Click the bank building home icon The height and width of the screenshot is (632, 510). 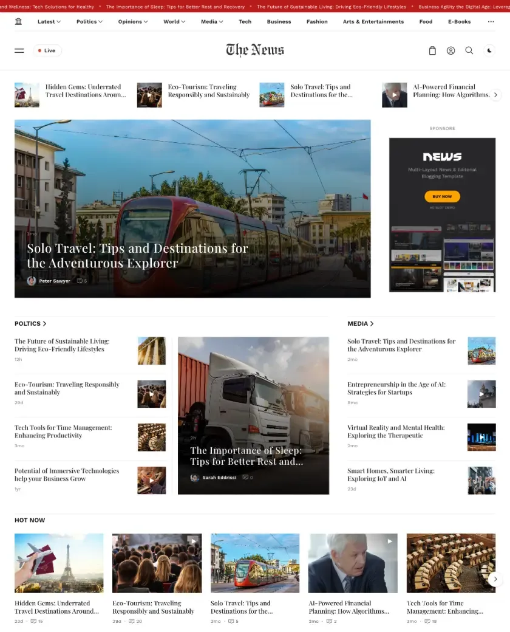pyautogui.click(x=18, y=22)
